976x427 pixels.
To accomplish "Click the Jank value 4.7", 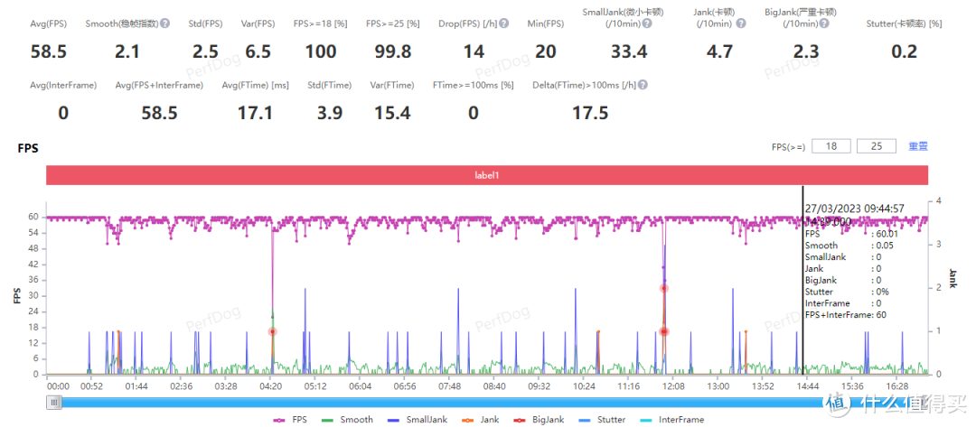I will point(719,51).
